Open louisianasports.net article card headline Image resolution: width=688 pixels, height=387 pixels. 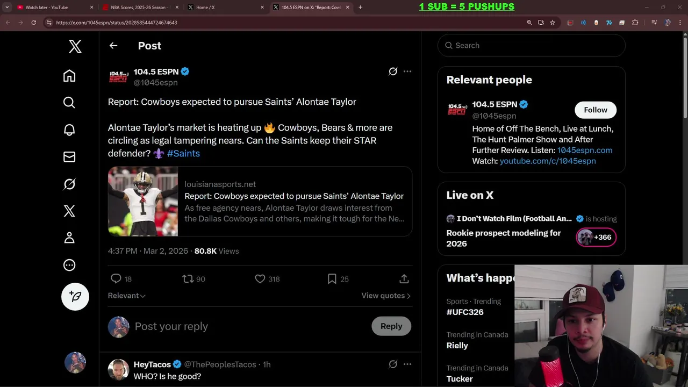(x=294, y=196)
